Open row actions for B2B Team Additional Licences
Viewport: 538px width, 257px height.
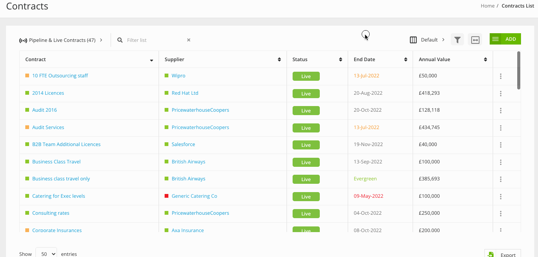[x=501, y=145]
